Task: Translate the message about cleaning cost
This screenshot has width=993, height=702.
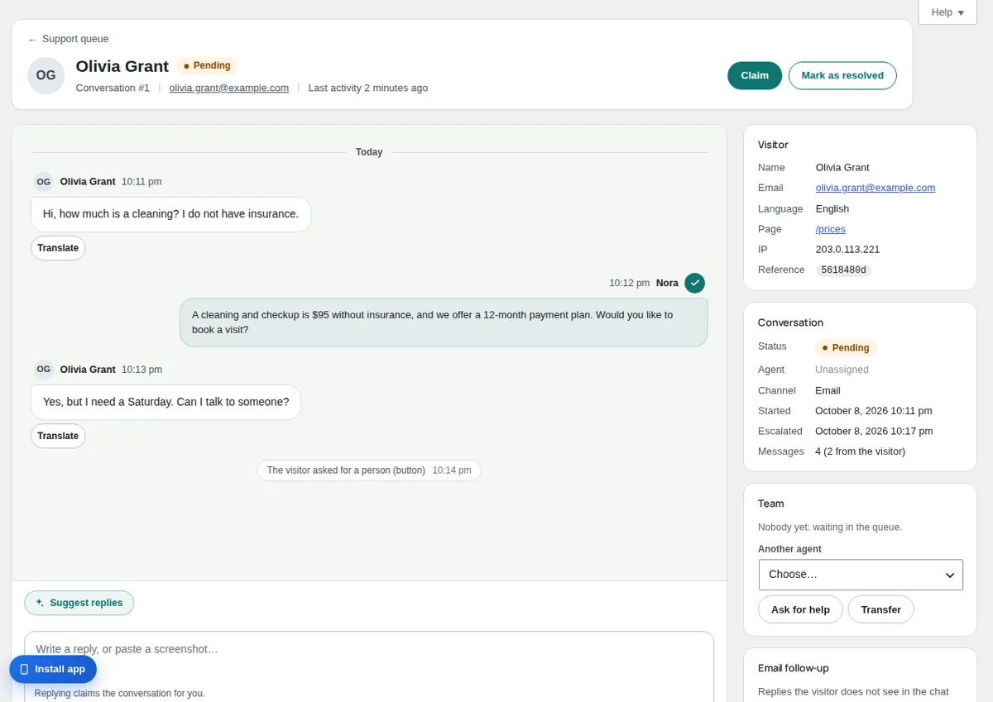Action: [x=58, y=248]
